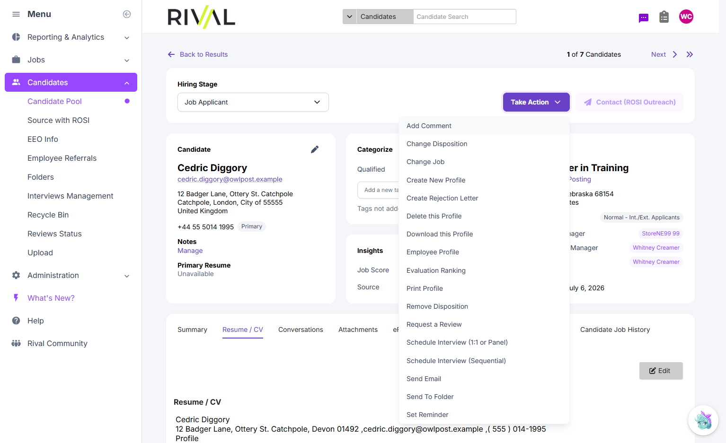Click the pencil edit icon on the Candidate card

tap(315, 149)
